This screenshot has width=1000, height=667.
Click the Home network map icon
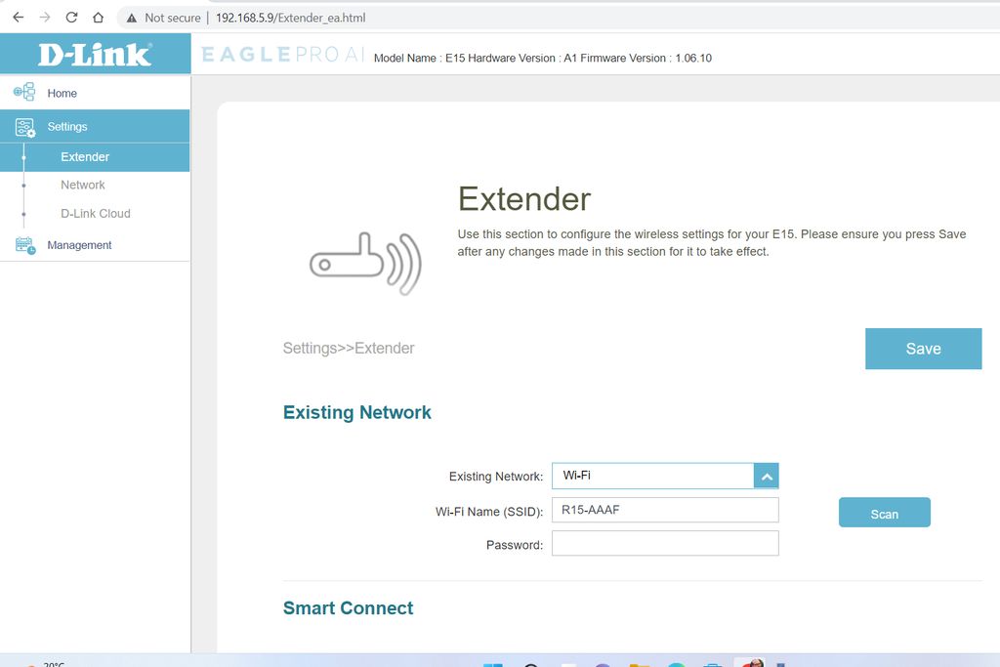(x=24, y=92)
